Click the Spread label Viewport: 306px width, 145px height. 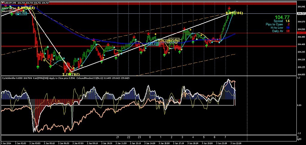(278, 21)
